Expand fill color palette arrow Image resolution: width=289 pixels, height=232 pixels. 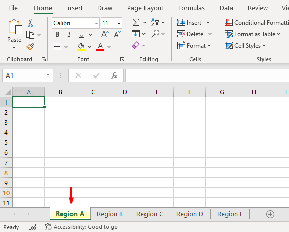tap(90, 47)
